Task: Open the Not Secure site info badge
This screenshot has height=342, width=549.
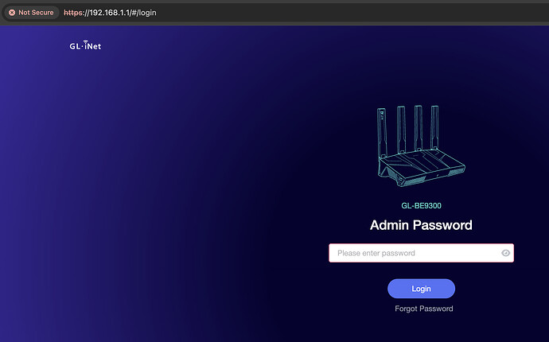Action: [x=32, y=13]
